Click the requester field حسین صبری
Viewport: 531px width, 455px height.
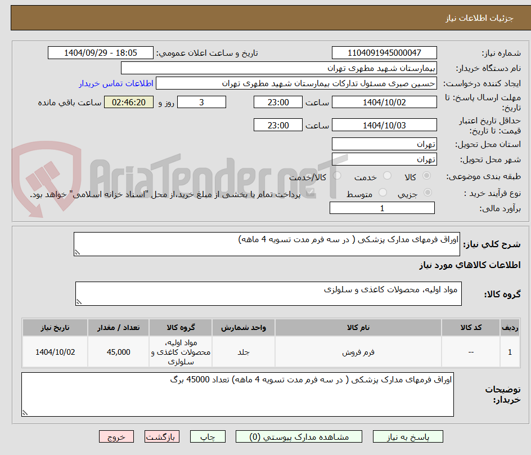tap(296, 83)
